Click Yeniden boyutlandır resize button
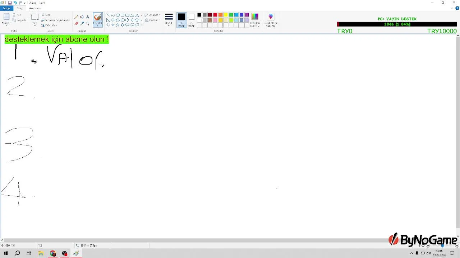460x258 pixels. click(x=55, y=20)
